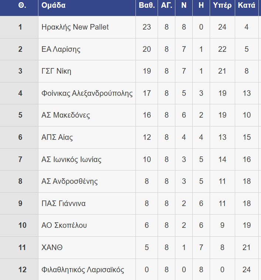Click the Βαθ. points column header

[x=147, y=6]
